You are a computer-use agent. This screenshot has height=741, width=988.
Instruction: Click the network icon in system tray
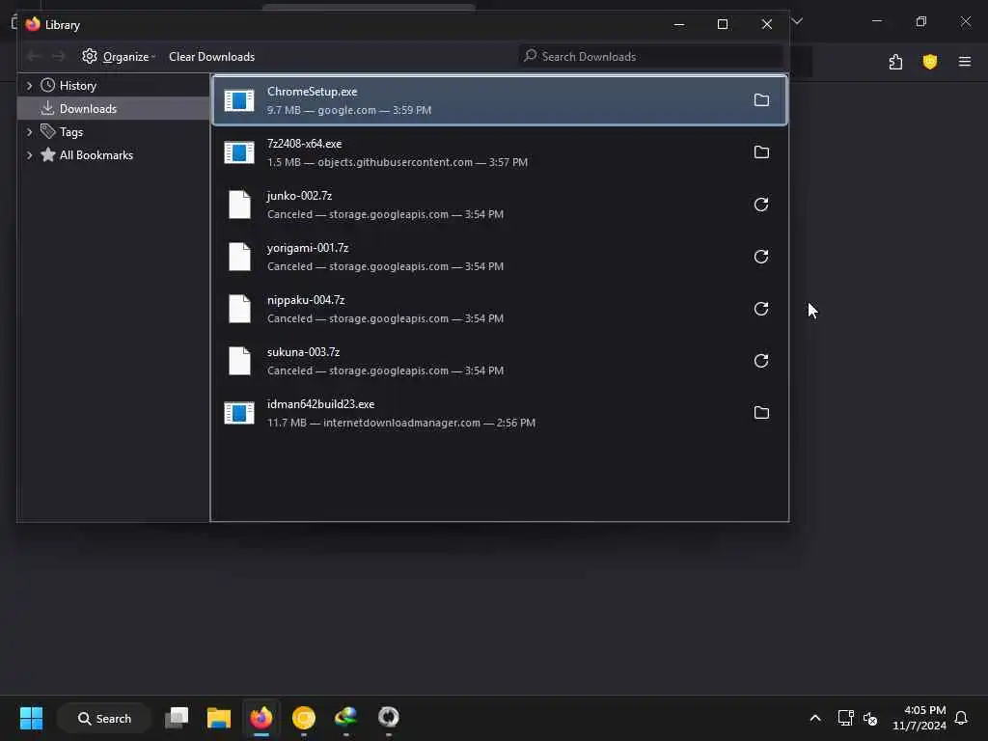tap(845, 718)
